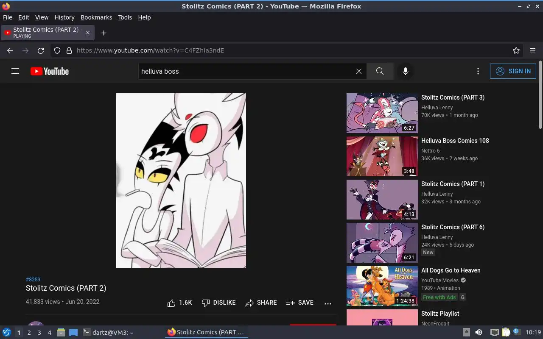Open the File menu
The height and width of the screenshot is (339, 543).
tap(8, 17)
